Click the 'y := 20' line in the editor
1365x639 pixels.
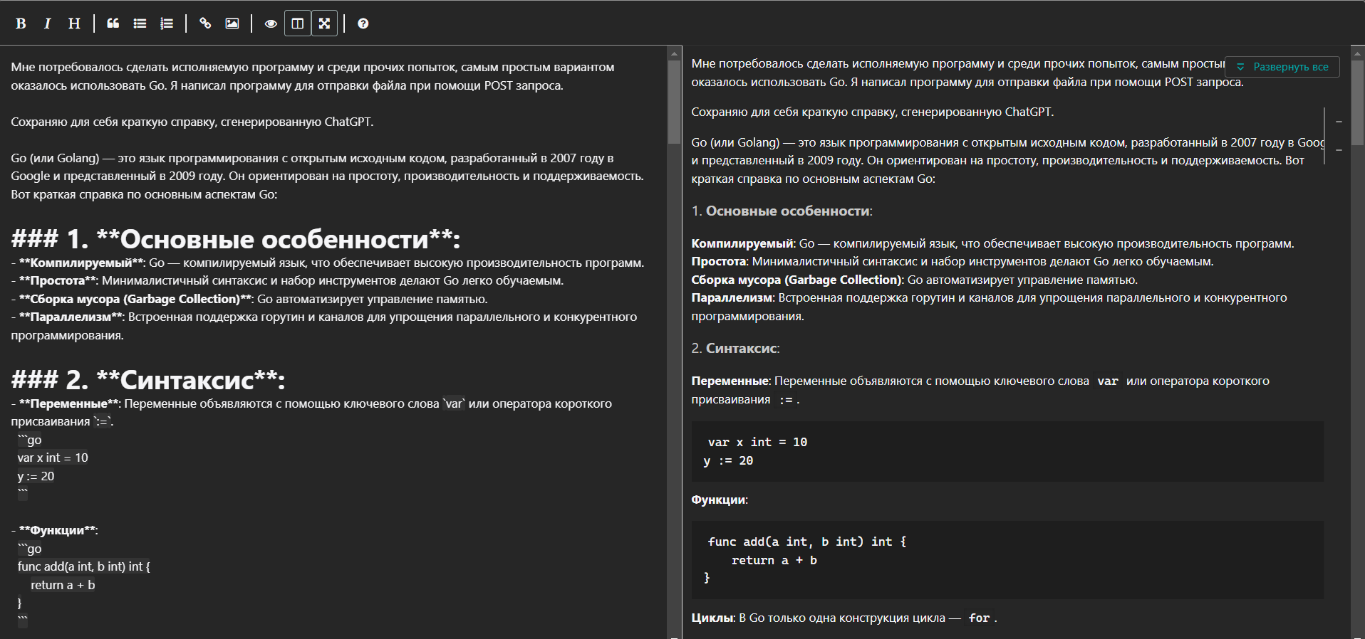pos(36,476)
